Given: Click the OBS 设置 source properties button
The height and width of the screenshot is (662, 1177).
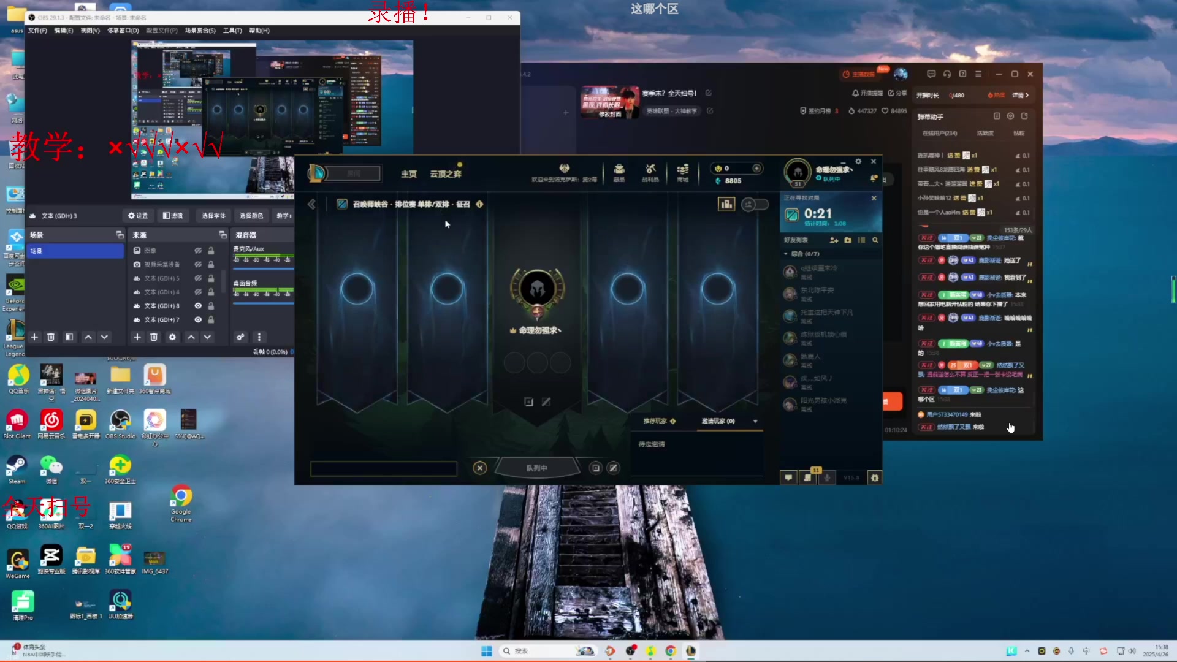Looking at the screenshot, I should pyautogui.click(x=138, y=216).
